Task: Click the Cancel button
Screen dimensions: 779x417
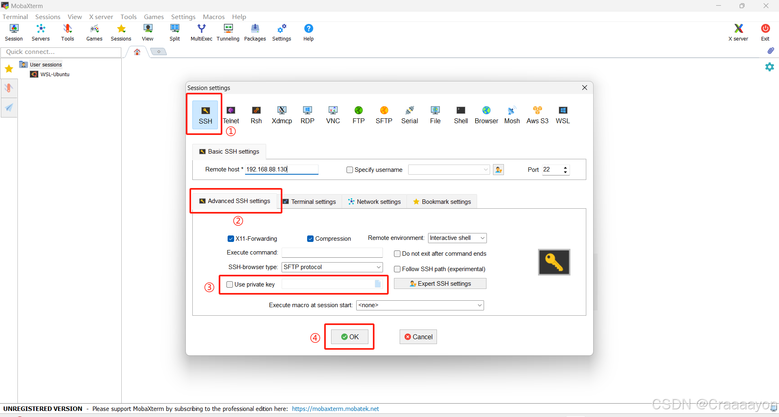Action: pos(418,337)
